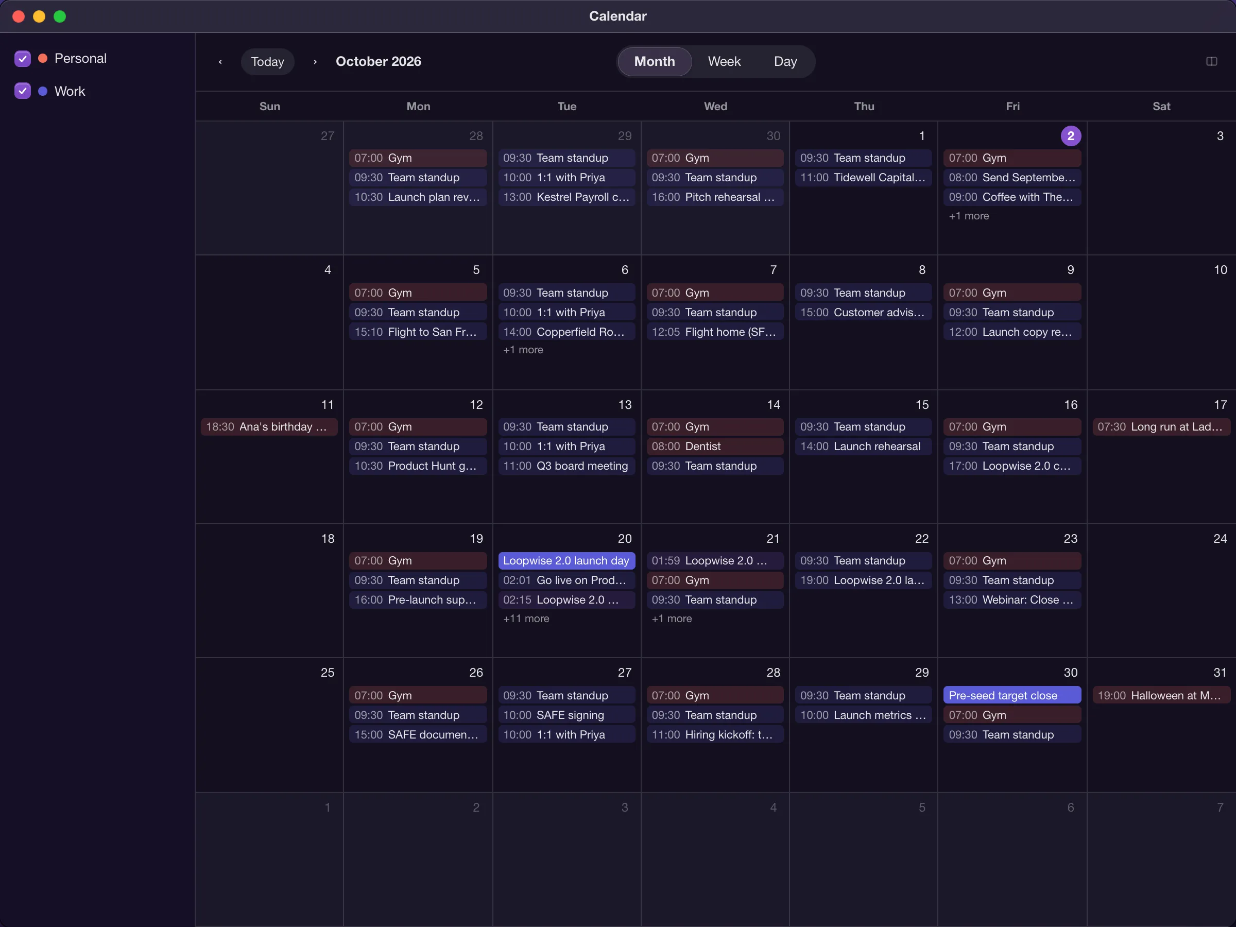
Task: Open Flight home event on 7th
Action: 715,332
